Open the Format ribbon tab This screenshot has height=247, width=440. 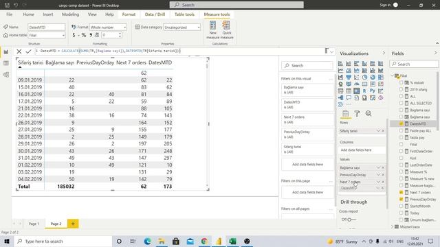coord(129,14)
